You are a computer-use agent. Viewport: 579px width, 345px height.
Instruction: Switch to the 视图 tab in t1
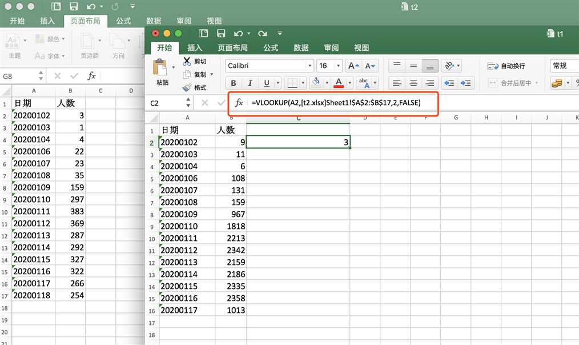[x=361, y=47]
